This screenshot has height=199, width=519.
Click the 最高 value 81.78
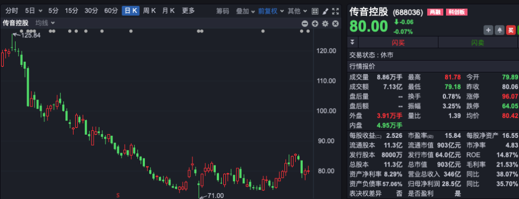click(x=453, y=77)
